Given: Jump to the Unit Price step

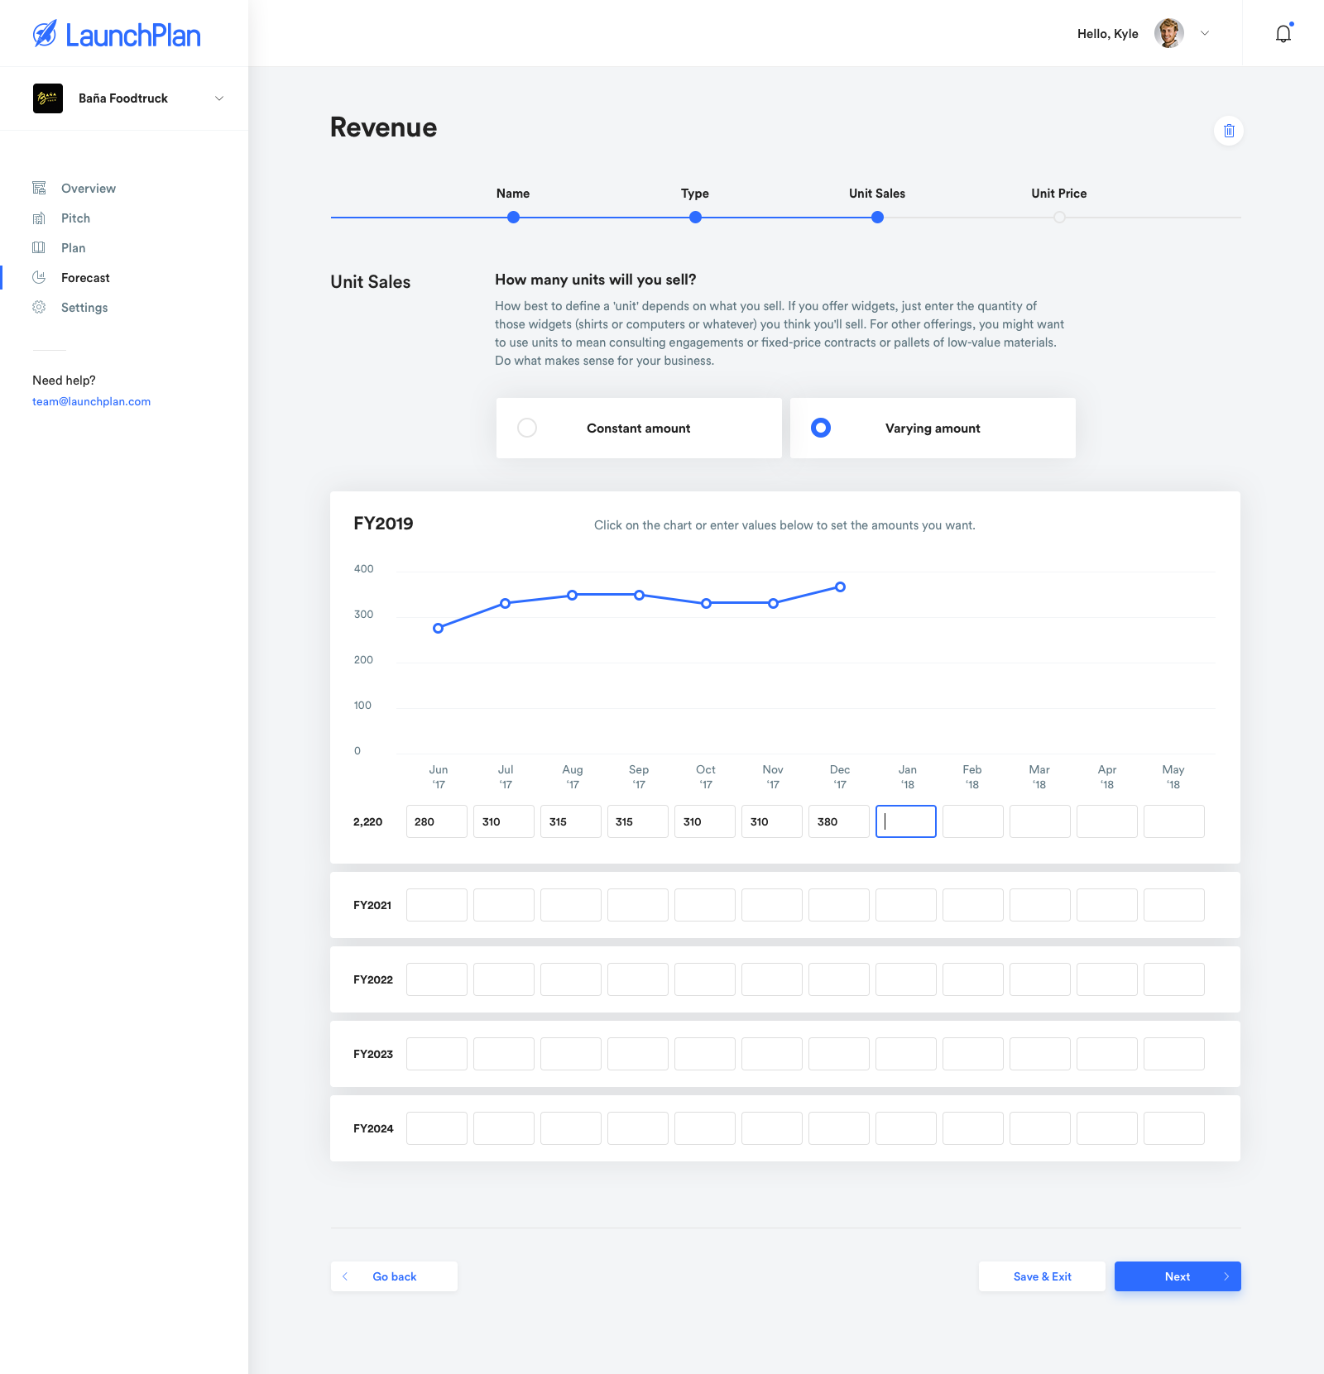Looking at the screenshot, I should 1059,218.
